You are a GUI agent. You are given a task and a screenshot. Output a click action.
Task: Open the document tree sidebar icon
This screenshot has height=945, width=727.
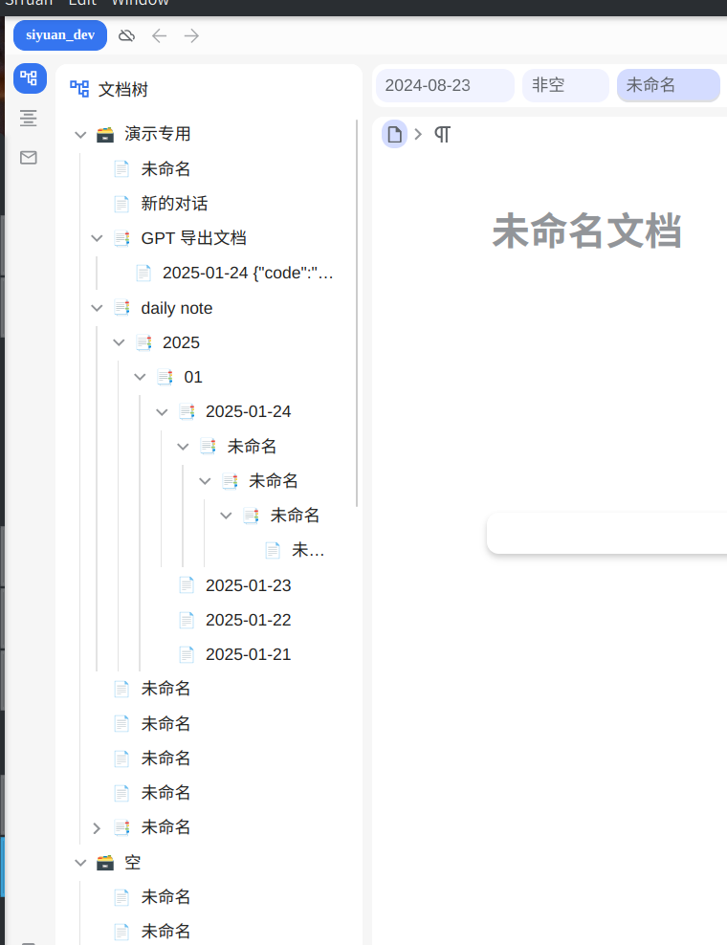tap(30, 78)
